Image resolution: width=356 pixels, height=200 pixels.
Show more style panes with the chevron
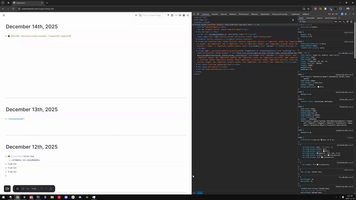click(x=339, y=18)
